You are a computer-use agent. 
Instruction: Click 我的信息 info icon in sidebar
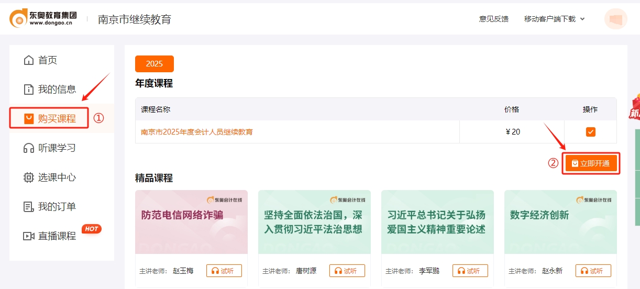click(x=29, y=90)
